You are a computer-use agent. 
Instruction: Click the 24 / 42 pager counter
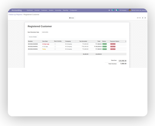(x=139, y=18)
